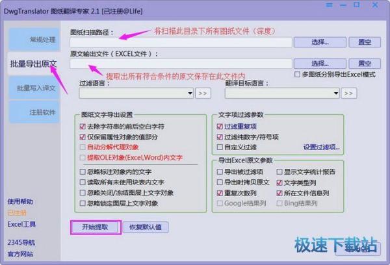Enable 多图纸分别导出Excel模式 checkbox

point(297,74)
